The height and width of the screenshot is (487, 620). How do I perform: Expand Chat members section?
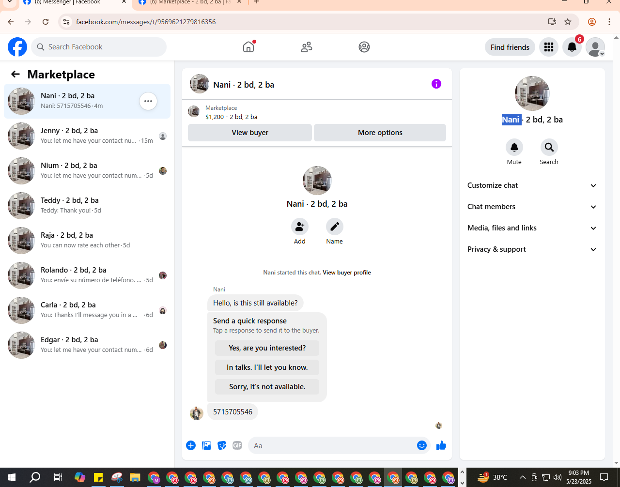tap(532, 207)
